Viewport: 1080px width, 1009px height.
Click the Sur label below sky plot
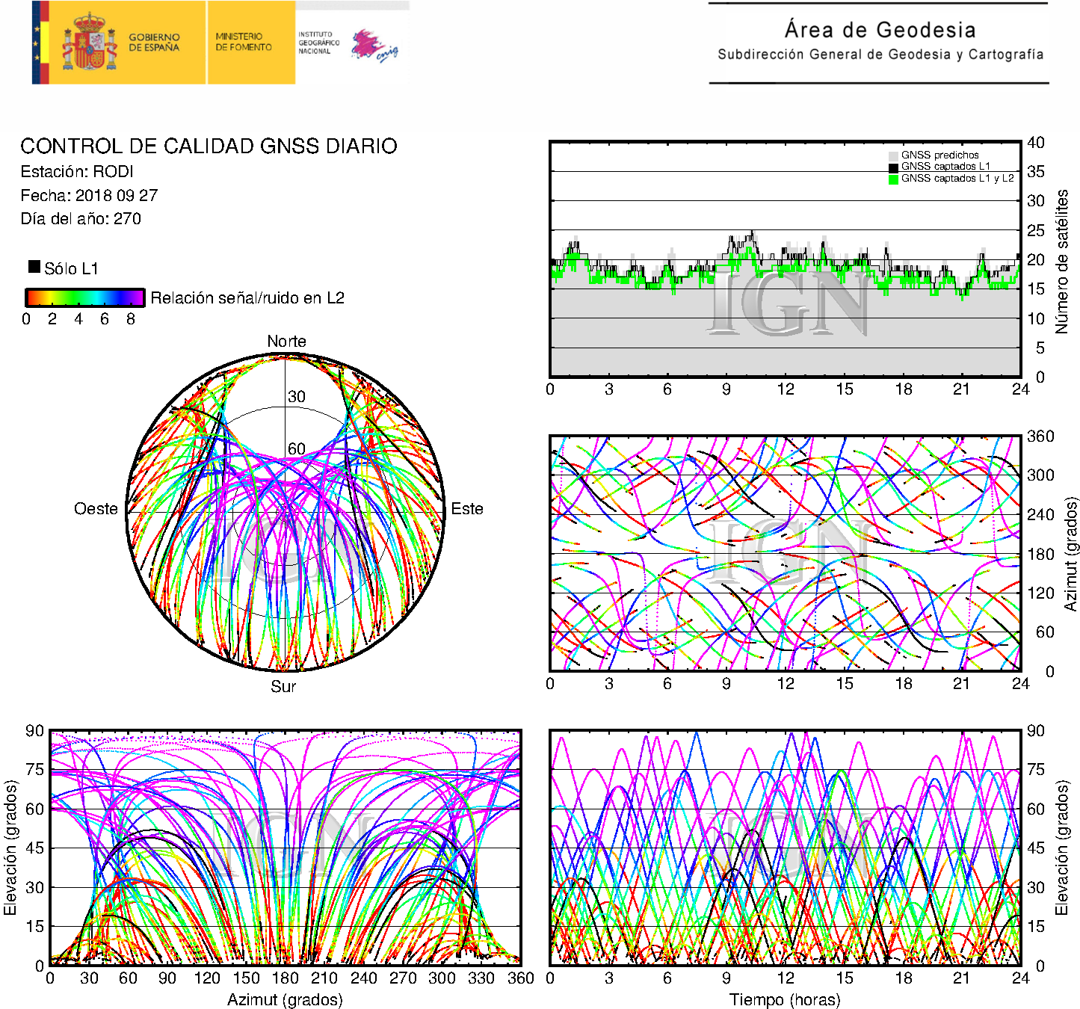click(283, 686)
